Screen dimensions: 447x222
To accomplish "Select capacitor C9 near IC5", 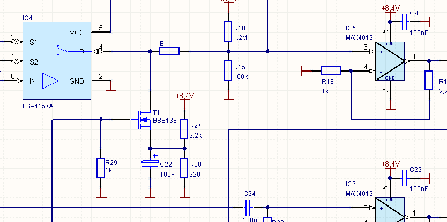I will click(405, 22).
